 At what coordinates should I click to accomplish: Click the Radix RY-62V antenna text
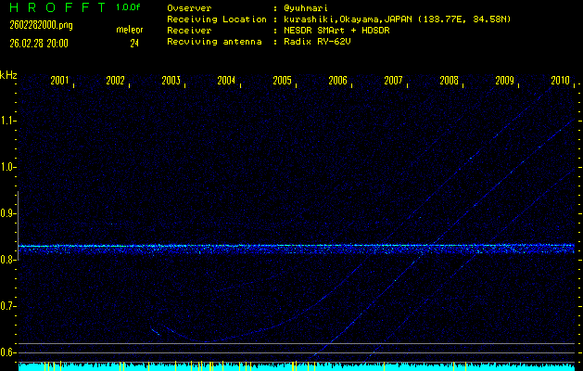(322, 42)
